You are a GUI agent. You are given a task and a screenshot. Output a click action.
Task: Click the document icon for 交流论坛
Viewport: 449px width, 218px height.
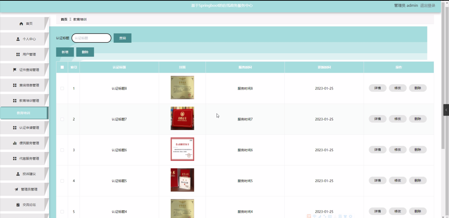pyautogui.click(x=17, y=205)
